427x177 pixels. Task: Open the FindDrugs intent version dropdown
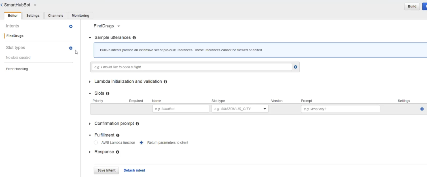[x=119, y=26]
